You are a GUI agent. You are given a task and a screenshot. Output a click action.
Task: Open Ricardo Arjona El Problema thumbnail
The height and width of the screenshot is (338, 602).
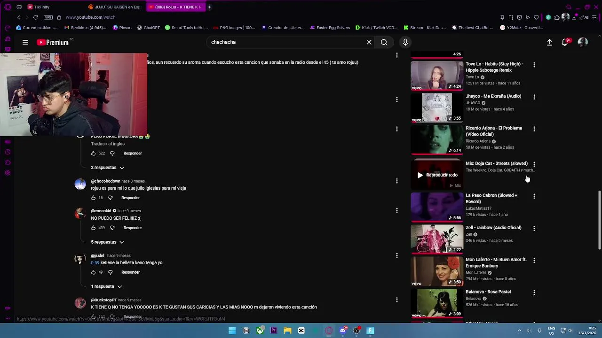point(437,139)
